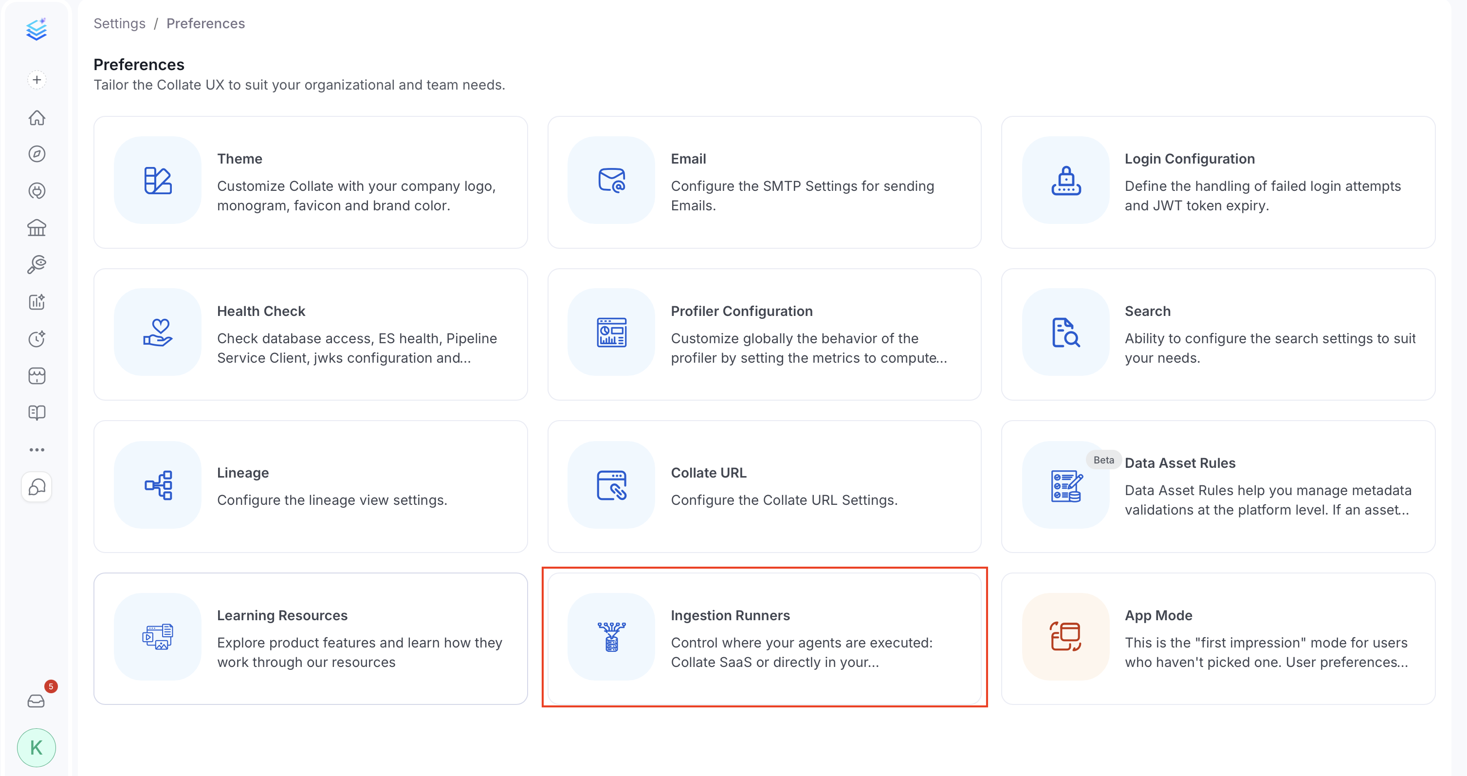Click 'Configure the SMTP Settings' description
This screenshot has width=1467, height=776.
click(803, 196)
